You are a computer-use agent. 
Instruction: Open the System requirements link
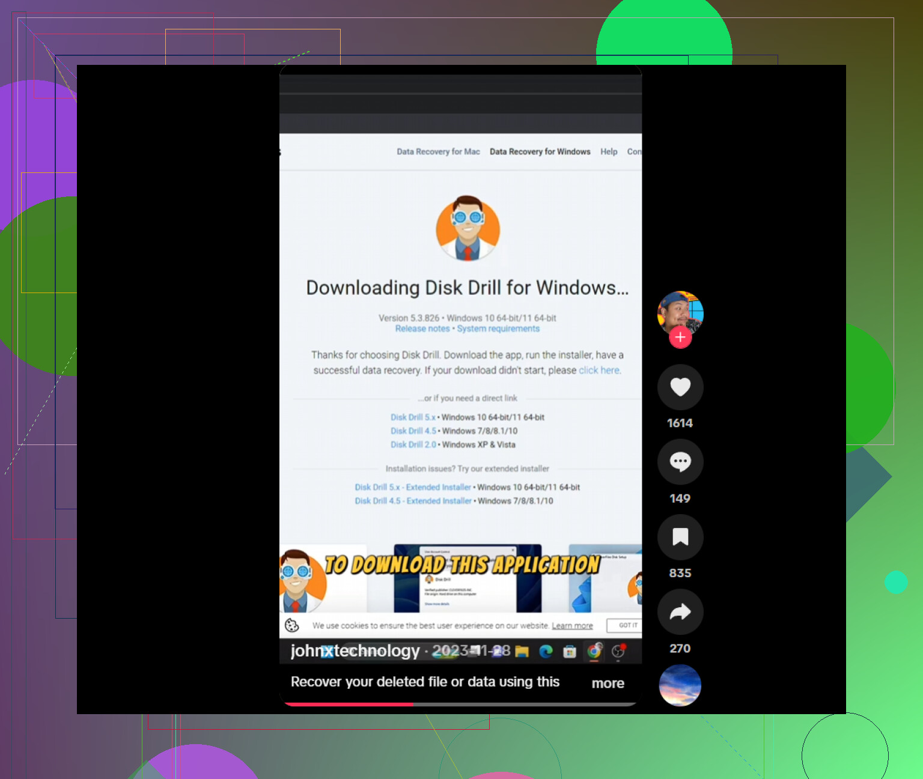pos(498,329)
